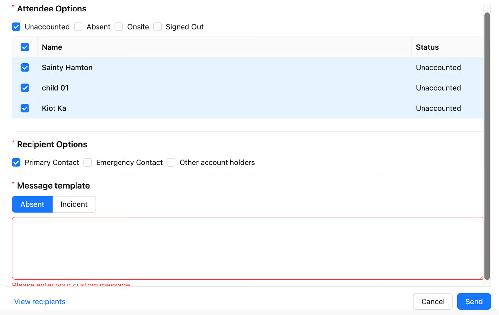Deselect the Kiot Ka attendee checkbox
The width and height of the screenshot is (499, 315).
pyautogui.click(x=25, y=108)
